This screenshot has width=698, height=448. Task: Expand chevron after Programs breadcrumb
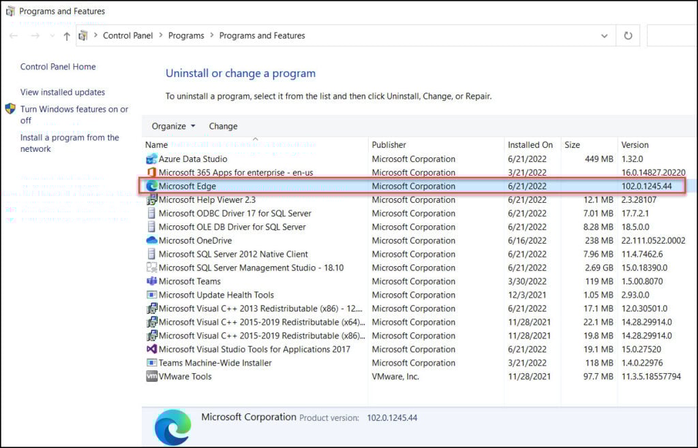point(211,35)
